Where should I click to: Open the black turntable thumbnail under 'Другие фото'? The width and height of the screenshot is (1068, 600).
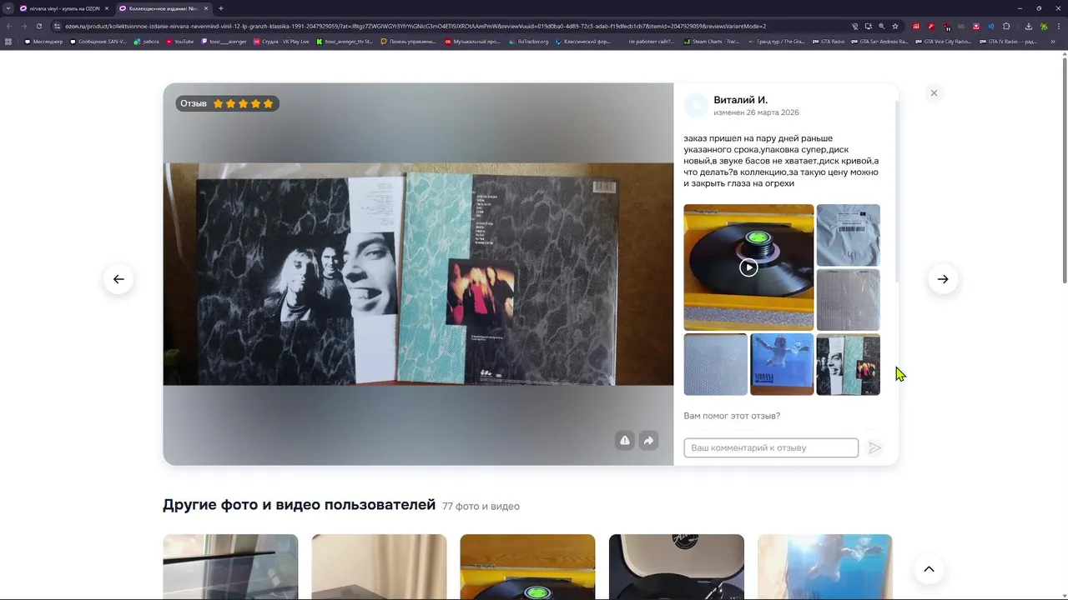coord(677,567)
